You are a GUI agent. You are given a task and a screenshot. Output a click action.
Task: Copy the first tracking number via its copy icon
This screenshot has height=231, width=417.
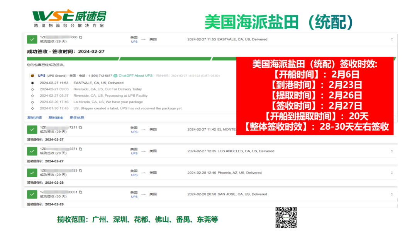[81, 37]
